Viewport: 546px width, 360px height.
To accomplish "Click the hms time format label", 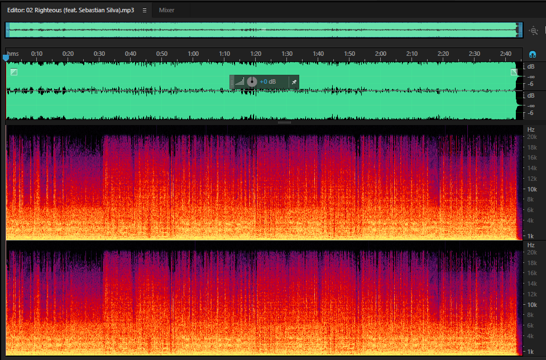I will pyautogui.click(x=13, y=54).
